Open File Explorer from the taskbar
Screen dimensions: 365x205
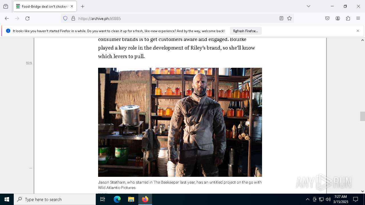click(131, 199)
